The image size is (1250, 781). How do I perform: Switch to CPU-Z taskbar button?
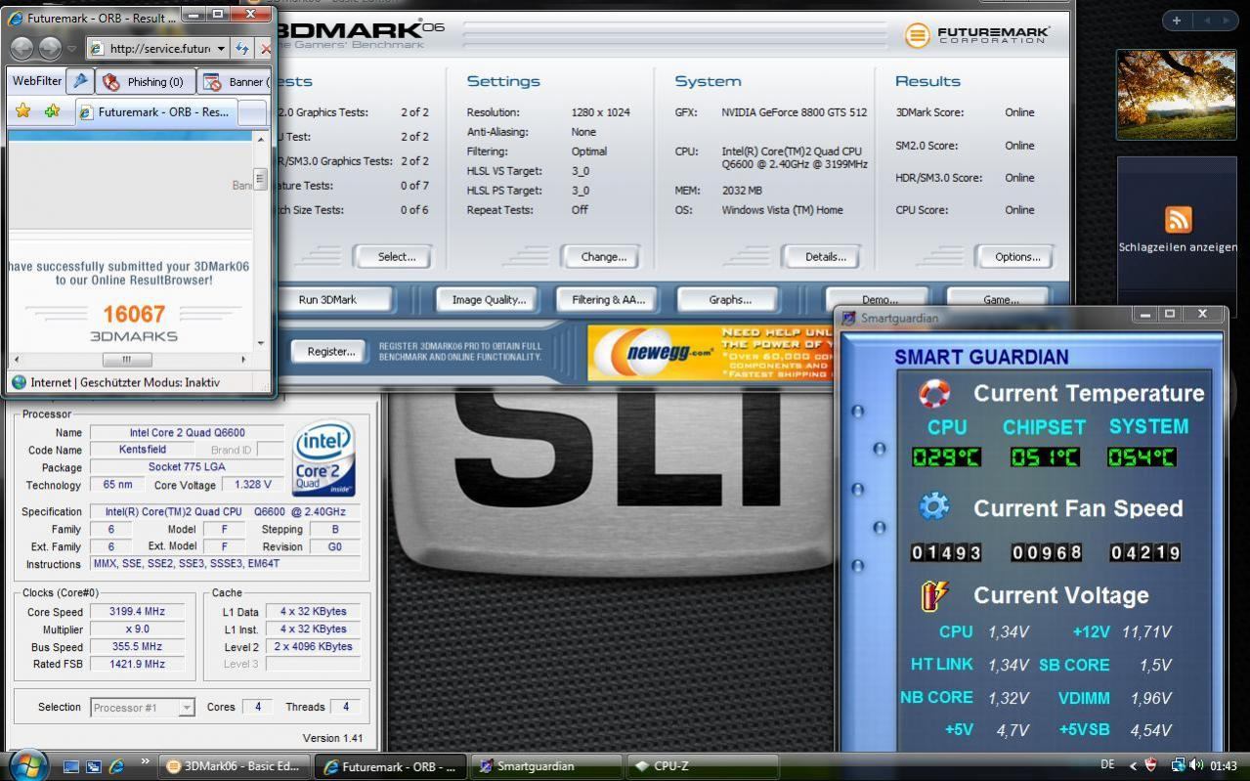click(702, 766)
